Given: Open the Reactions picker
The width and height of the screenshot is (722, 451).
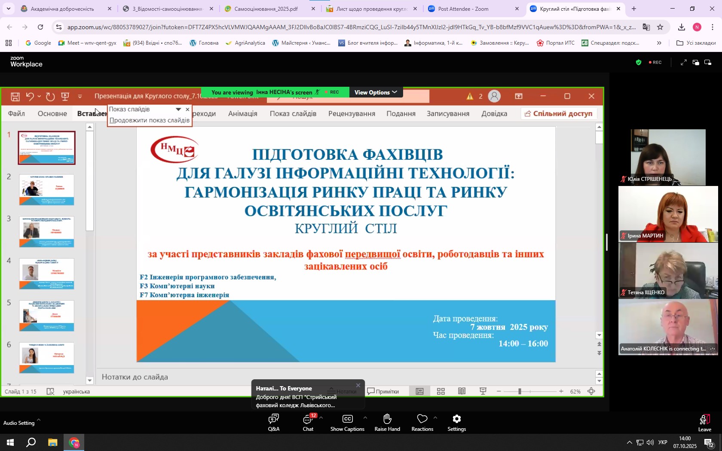Looking at the screenshot, I should 422,422.
